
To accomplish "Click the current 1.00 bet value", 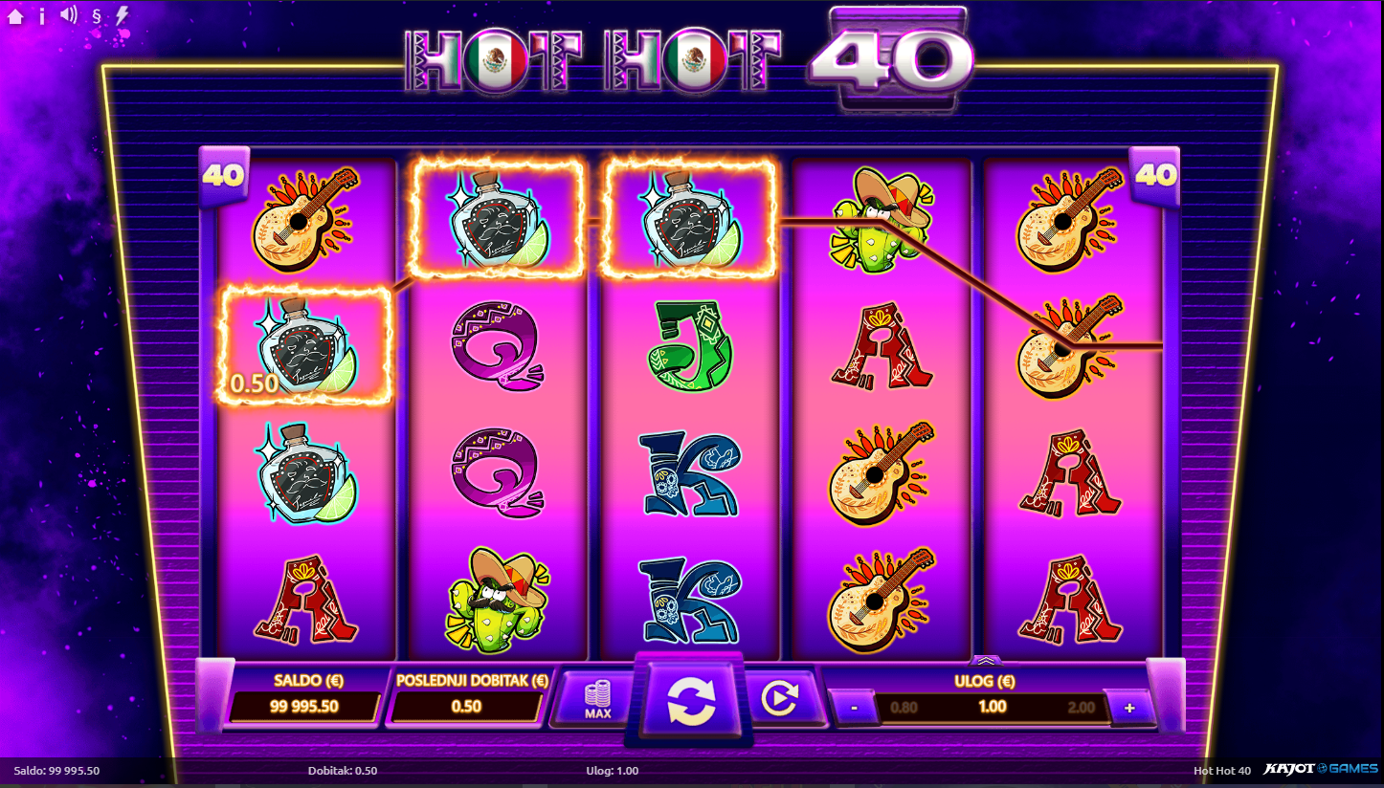I will [993, 707].
